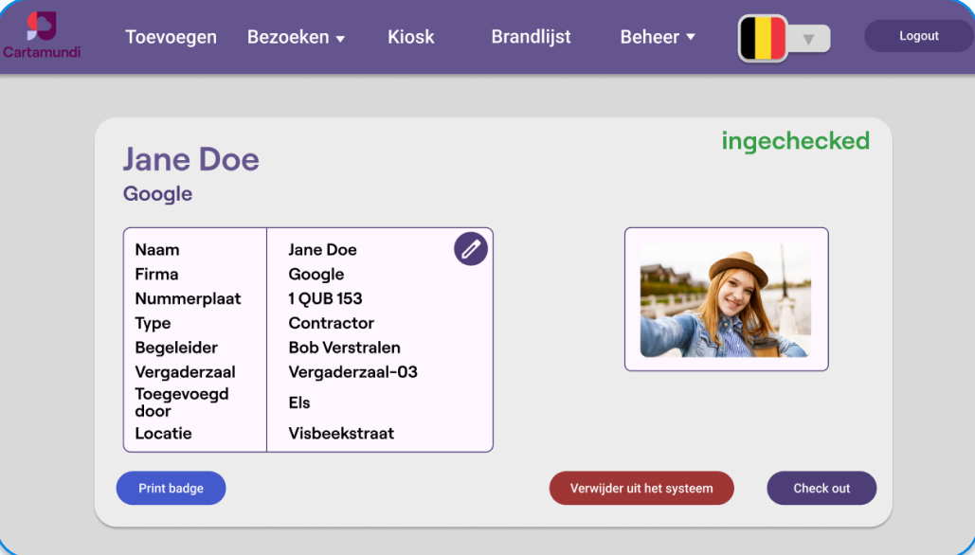Click the Contractor type value

pyautogui.click(x=331, y=323)
